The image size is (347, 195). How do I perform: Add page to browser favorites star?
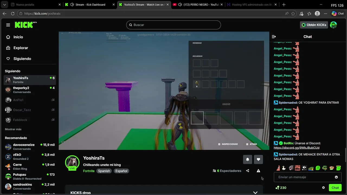(x=293, y=14)
